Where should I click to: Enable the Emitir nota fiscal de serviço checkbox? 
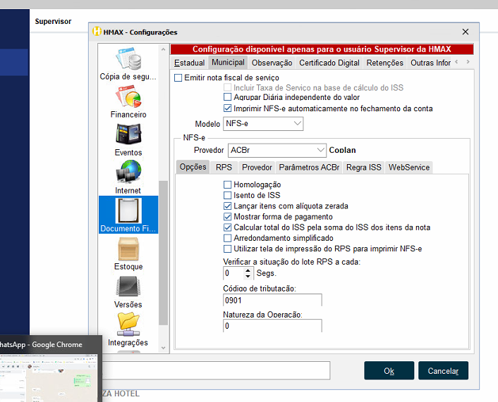178,77
